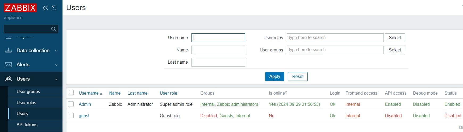Click the Guest role cell
463x132 pixels.
pos(170,116)
